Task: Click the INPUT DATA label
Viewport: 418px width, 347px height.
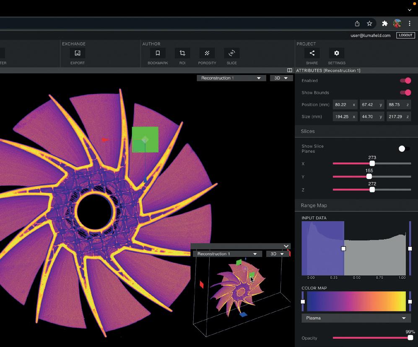Action: (x=314, y=218)
